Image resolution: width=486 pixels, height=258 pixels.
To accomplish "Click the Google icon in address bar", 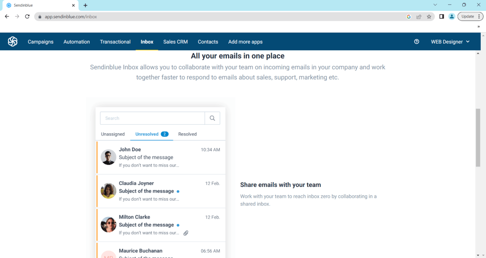I will pyautogui.click(x=409, y=17).
